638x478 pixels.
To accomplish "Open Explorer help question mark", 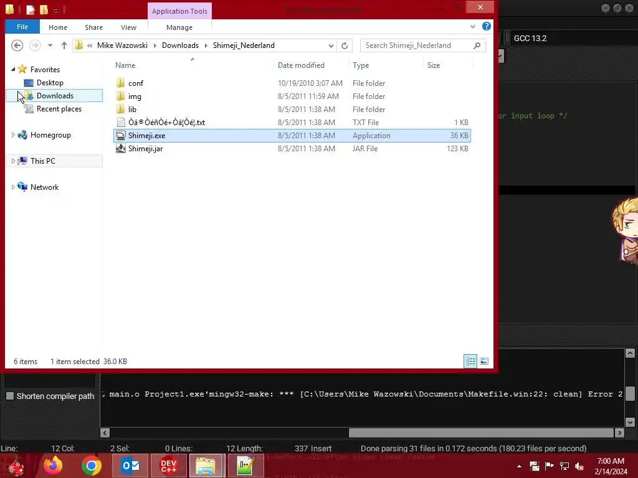I will coord(486,26).
